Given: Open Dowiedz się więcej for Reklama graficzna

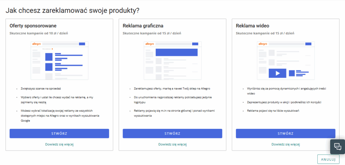Looking at the screenshot, I should pyautogui.click(x=172, y=144).
